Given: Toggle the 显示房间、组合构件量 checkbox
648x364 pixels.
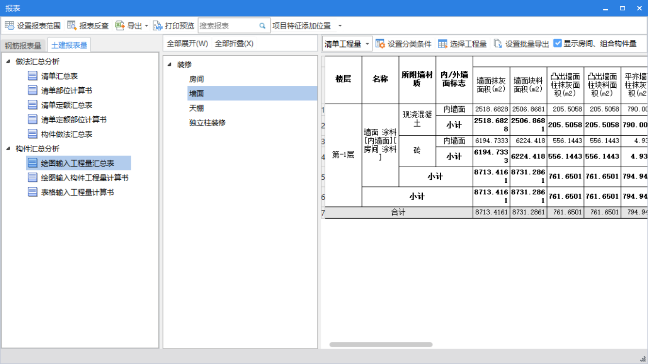Looking at the screenshot, I should point(557,43).
